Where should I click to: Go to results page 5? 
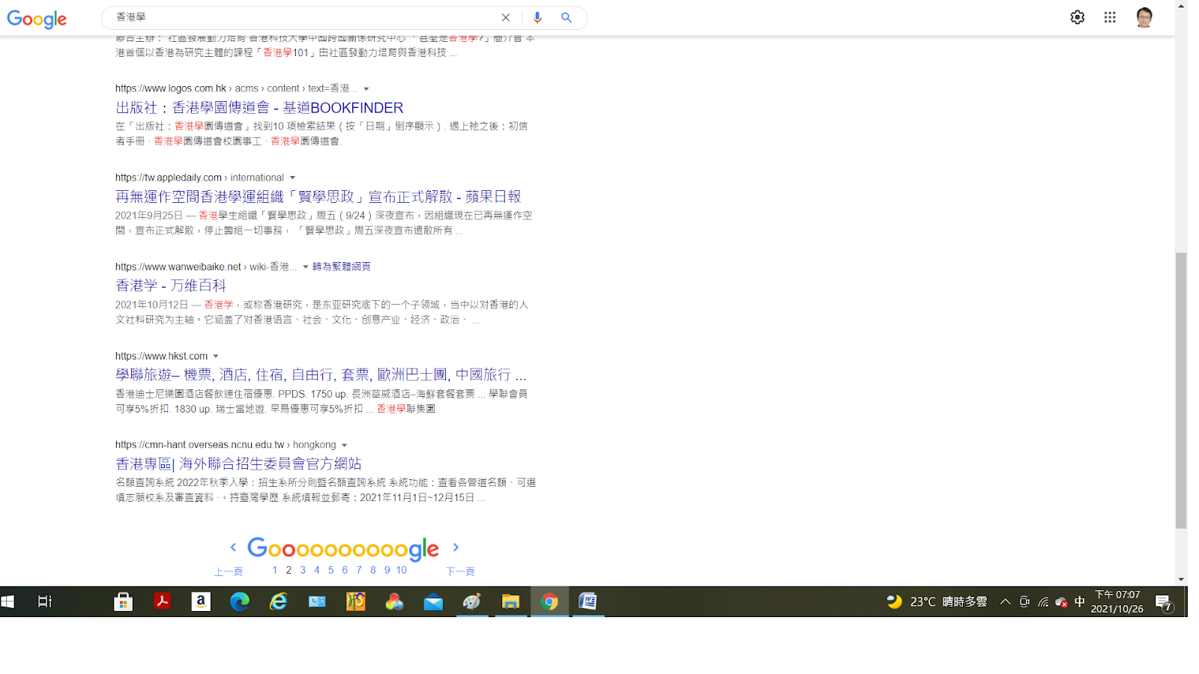[331, 570]
